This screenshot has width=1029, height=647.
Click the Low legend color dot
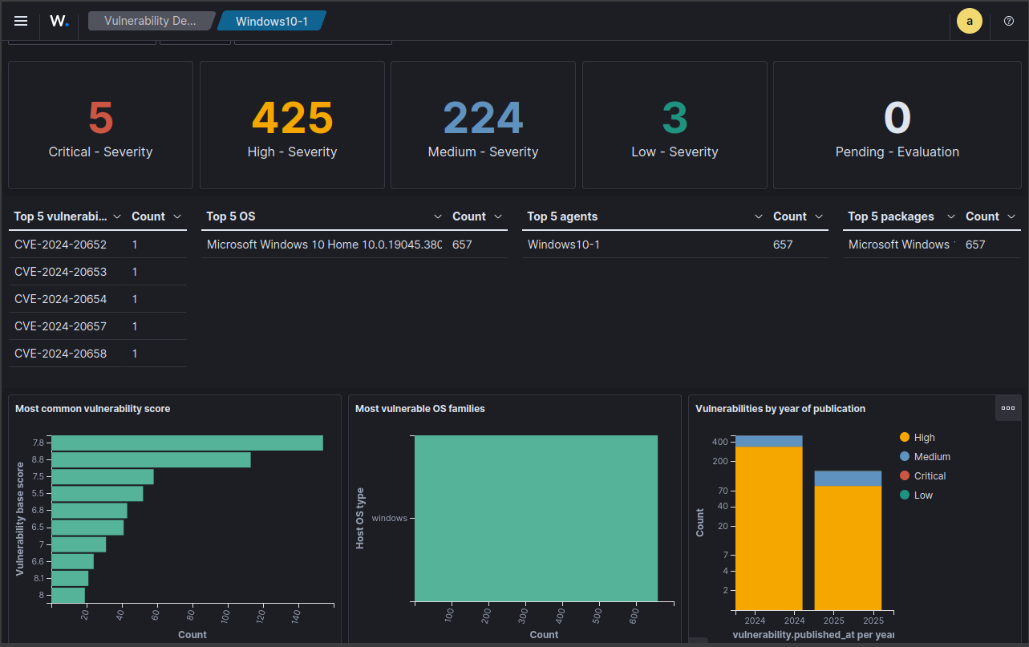[905, 495]
